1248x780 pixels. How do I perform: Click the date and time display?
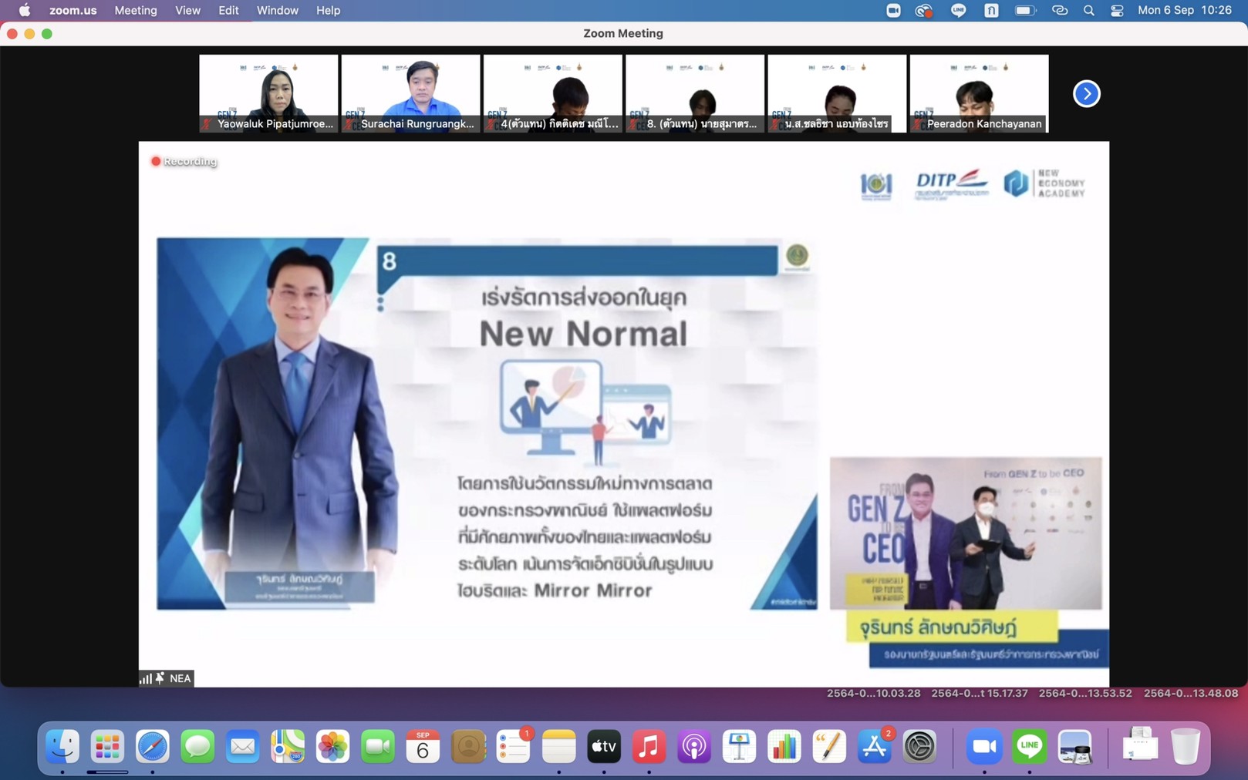1185,11
